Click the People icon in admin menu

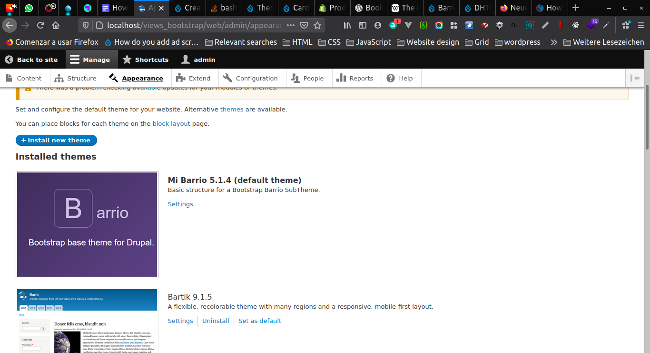tap(295, 78)
